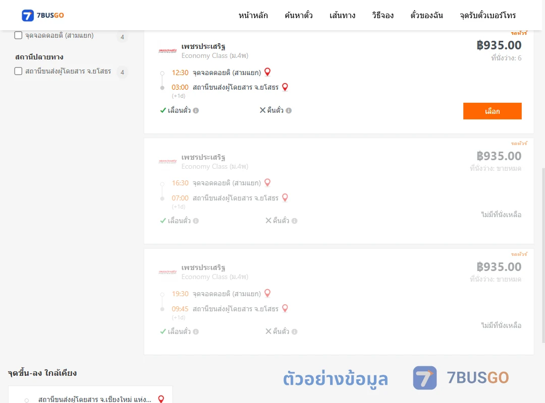Screen dimensions: 545x403
Task: Click info icon beside คืนตั๋ว on 12:30 trip
Action: (x=289, y=110)
